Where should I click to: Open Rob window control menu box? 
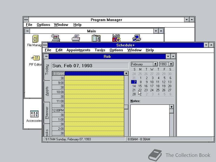(46, 56)
